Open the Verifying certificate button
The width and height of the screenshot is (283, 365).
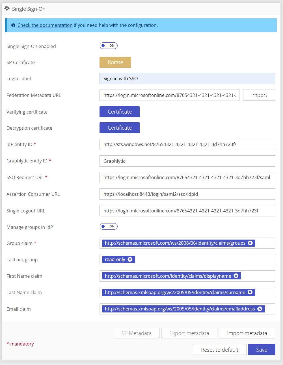(x=120, y=112)
